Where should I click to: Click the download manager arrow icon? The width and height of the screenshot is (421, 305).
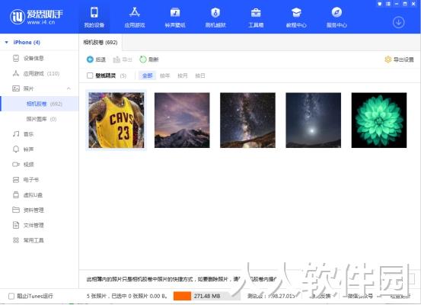tap(398, 22)
